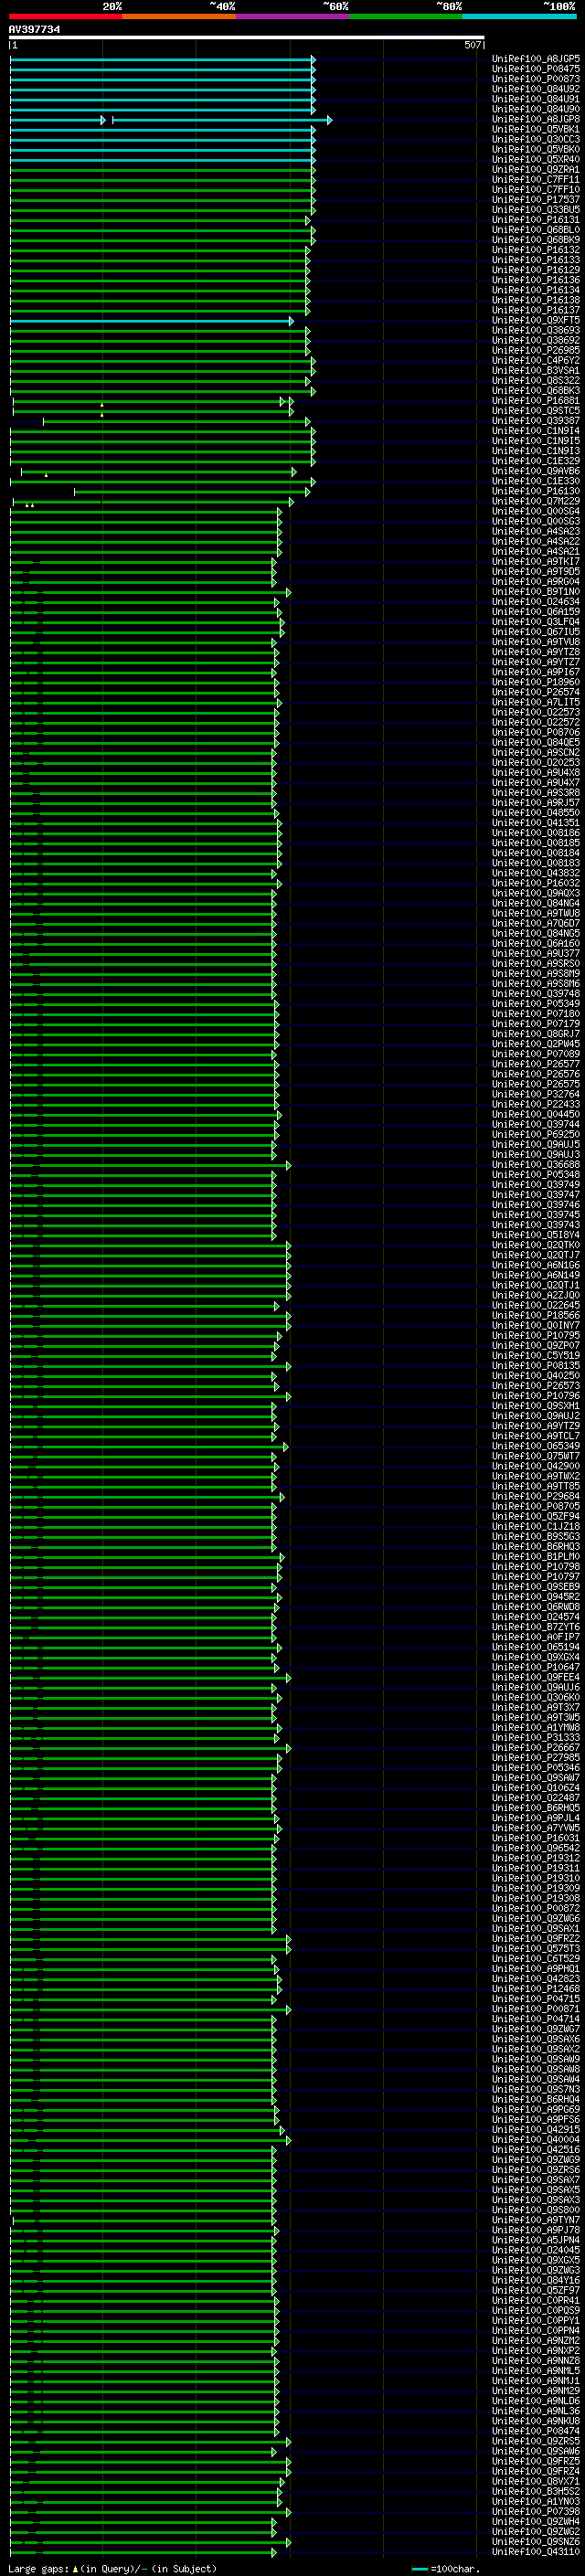585x2576 pixels.
Task: Open hit UniRef100_Q39387
Action: (x=535, y=421)
